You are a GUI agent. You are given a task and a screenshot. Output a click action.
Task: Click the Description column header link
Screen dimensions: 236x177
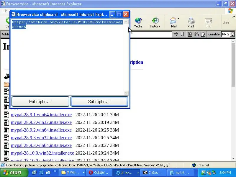click(137, 62)
